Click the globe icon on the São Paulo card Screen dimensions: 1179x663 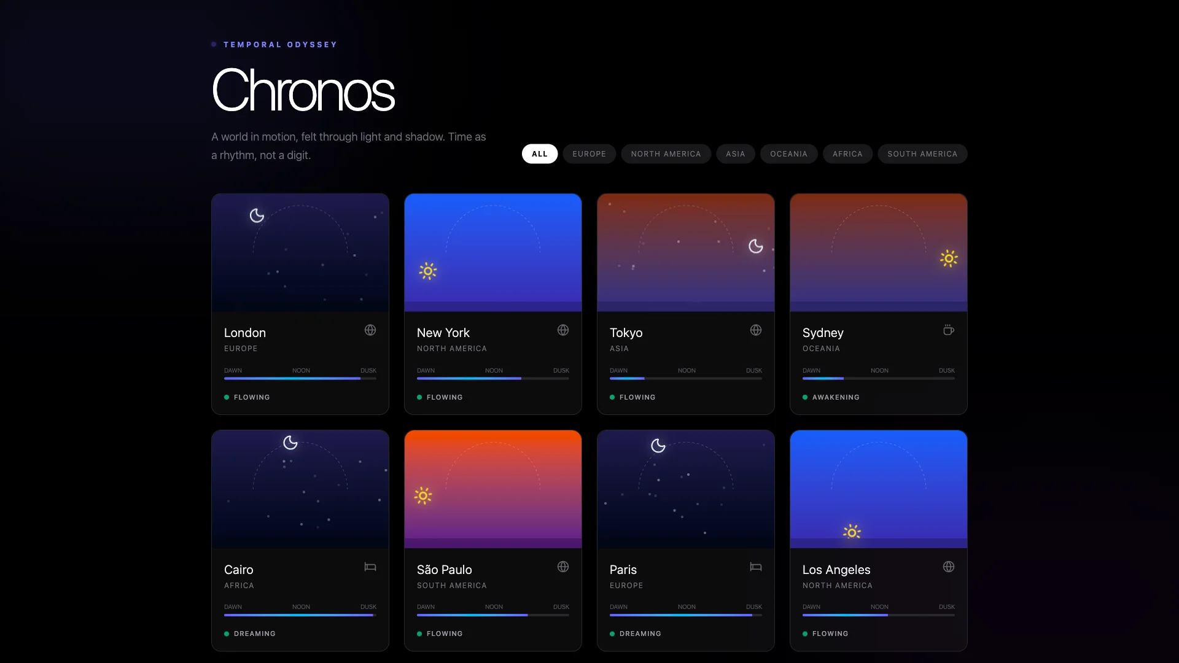563,567
